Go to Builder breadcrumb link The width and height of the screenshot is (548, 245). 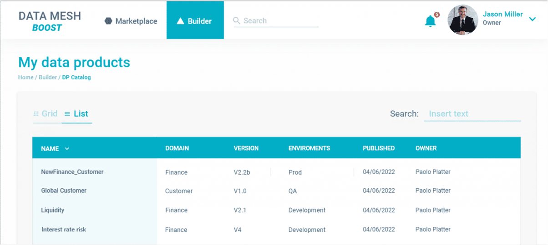point(48,78)
